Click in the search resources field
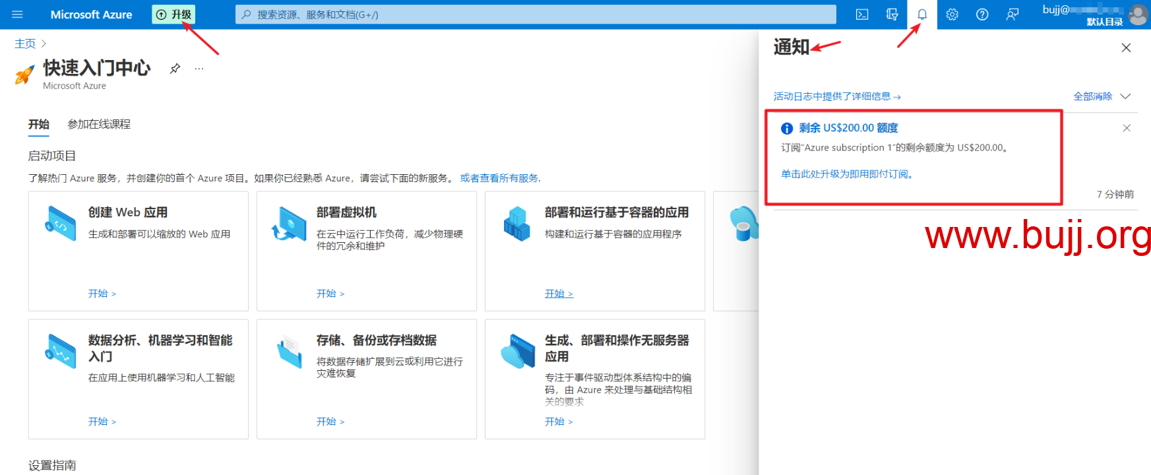 tap(536, 15)
